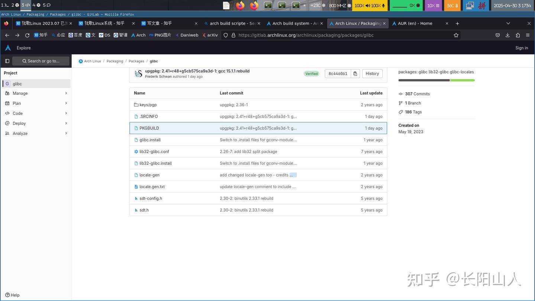Image resolution: width=535 pixels, height=301 pixels.
Task: Click the Arch Linux logo in GitLab header
Action: click(8, 48)
